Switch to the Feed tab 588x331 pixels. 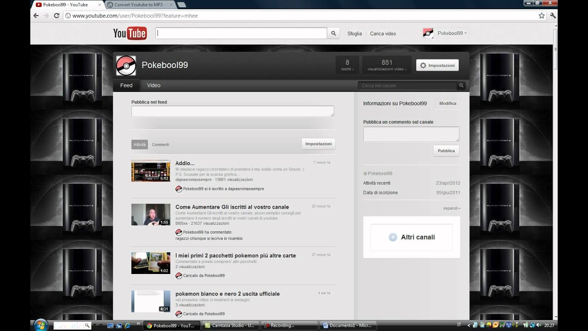126,86
